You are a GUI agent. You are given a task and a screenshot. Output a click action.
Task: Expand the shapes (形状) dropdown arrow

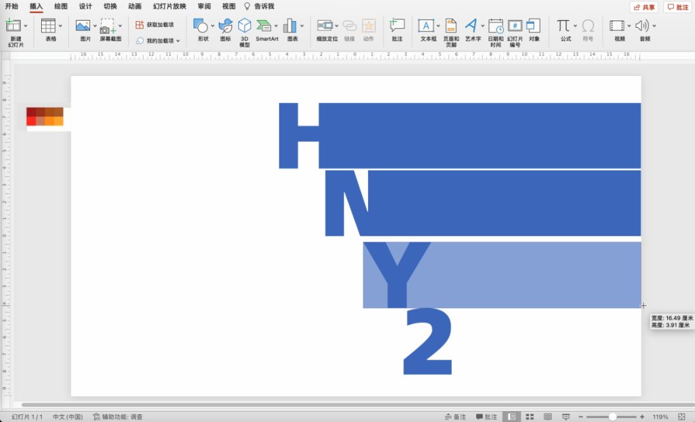[213, 26]
